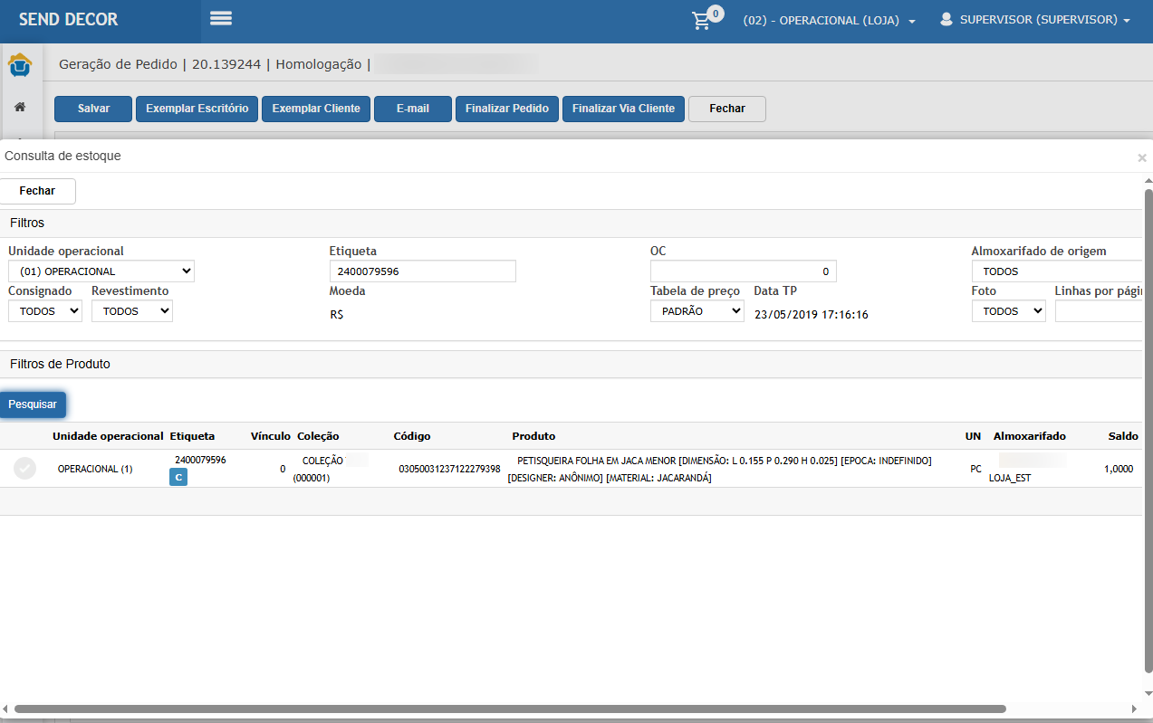Click the left arrow of the horizontal scrollbar
The height and width of the screenshot is (723, 1153).
[6, 709]
